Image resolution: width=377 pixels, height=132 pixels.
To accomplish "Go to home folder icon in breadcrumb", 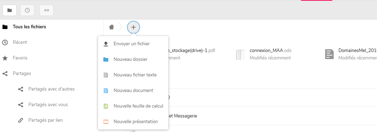I will (111, 27).
